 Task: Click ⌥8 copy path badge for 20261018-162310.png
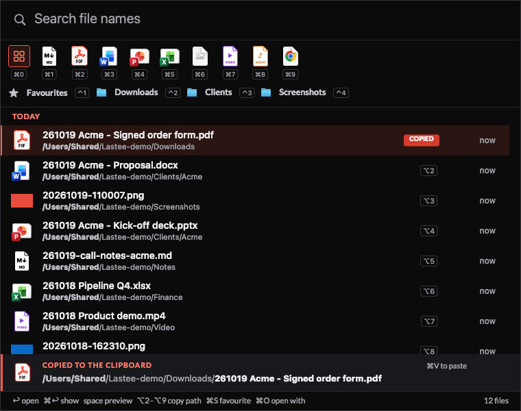(428, 351)
